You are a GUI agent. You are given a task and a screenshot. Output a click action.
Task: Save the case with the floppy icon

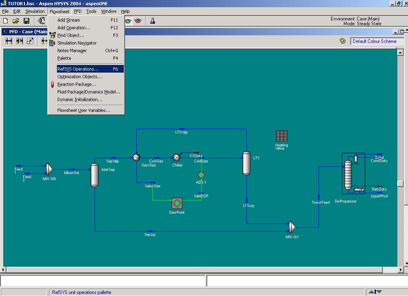point(26,20)
